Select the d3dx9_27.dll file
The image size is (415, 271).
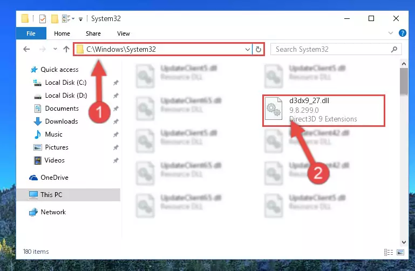pos(323,110)
